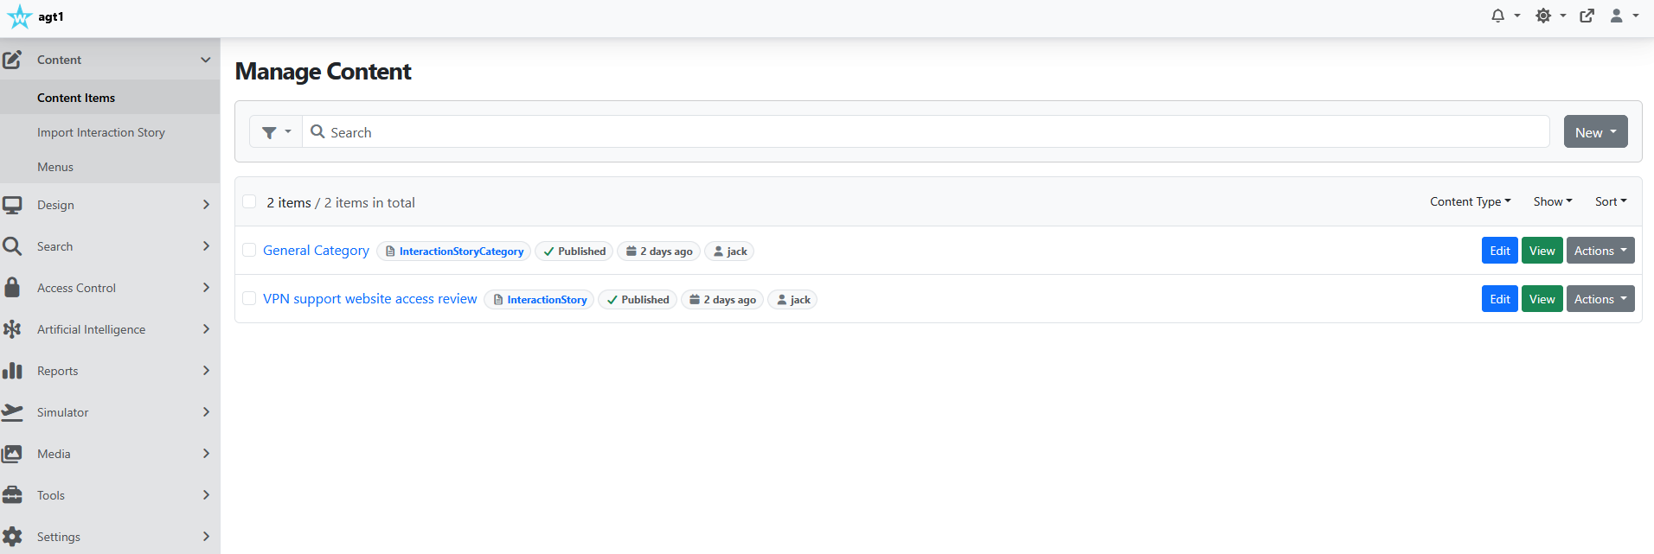1654x554 pixels.
Task: Open the Content Type dropdown
Action: (1470, 201)
